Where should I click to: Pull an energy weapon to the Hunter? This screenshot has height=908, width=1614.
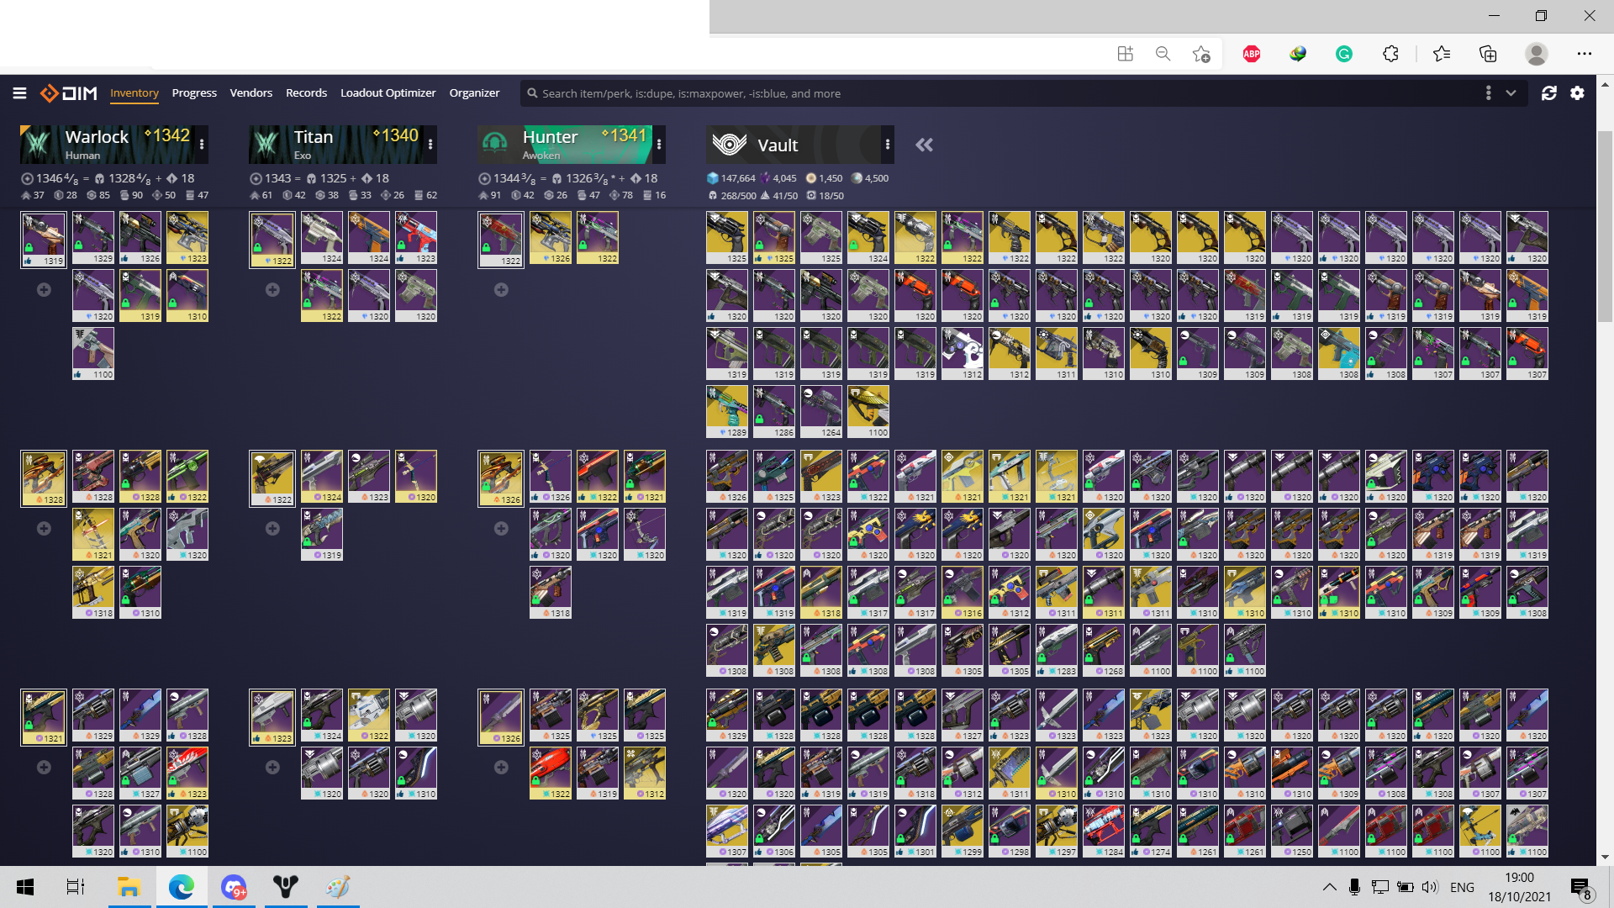pyautogui.click(x=501, y=528)
